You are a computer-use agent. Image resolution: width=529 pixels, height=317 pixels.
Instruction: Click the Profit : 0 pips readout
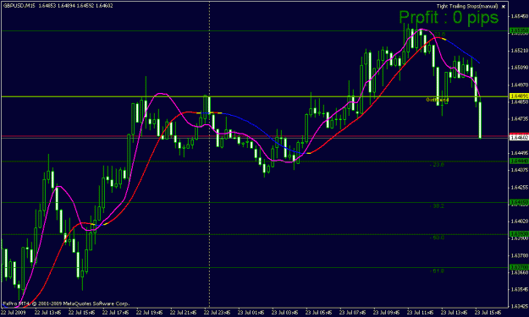449,17
